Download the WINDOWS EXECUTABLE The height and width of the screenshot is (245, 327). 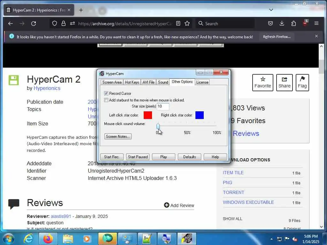pyautogui.click(x=248, y=202)
